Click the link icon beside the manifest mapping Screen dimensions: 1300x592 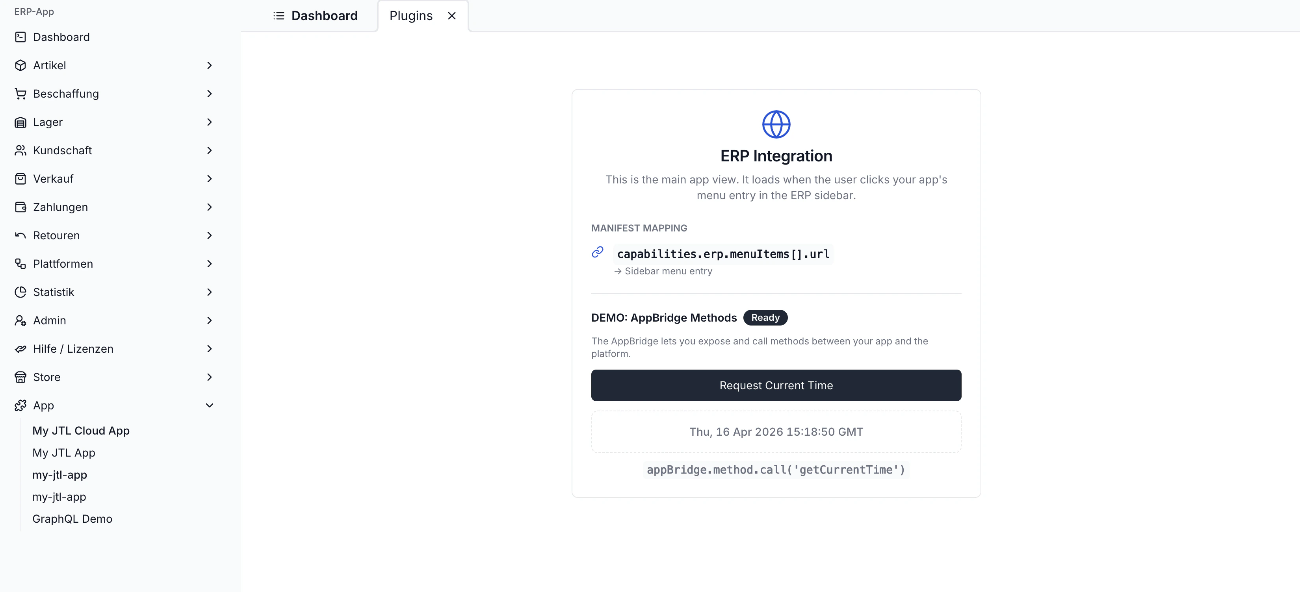click(598, 252)
